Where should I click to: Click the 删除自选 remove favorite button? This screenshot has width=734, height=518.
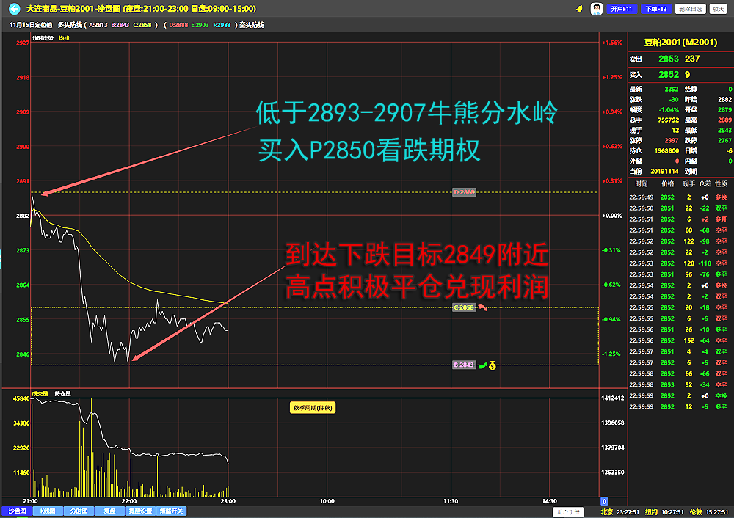(x=689, y=9)
